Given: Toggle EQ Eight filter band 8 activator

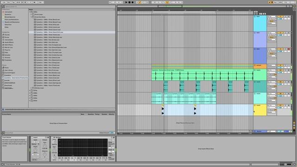Looking at the screenshot, I should 104,160.
